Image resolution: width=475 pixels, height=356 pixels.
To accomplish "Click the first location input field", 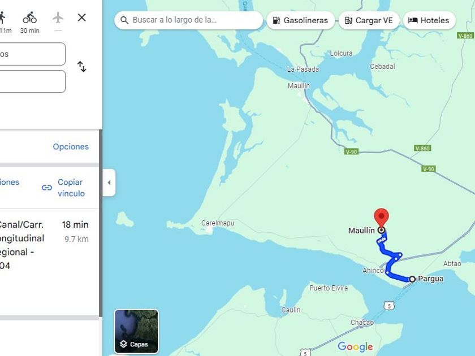I will 31,54.
